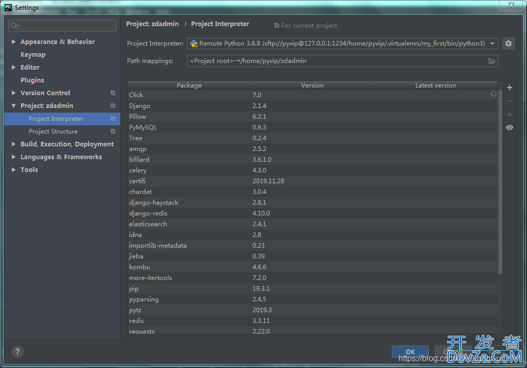Open the Plugins settings page
The width and height of the screenshot is (527, 368).
coord(32,80)
